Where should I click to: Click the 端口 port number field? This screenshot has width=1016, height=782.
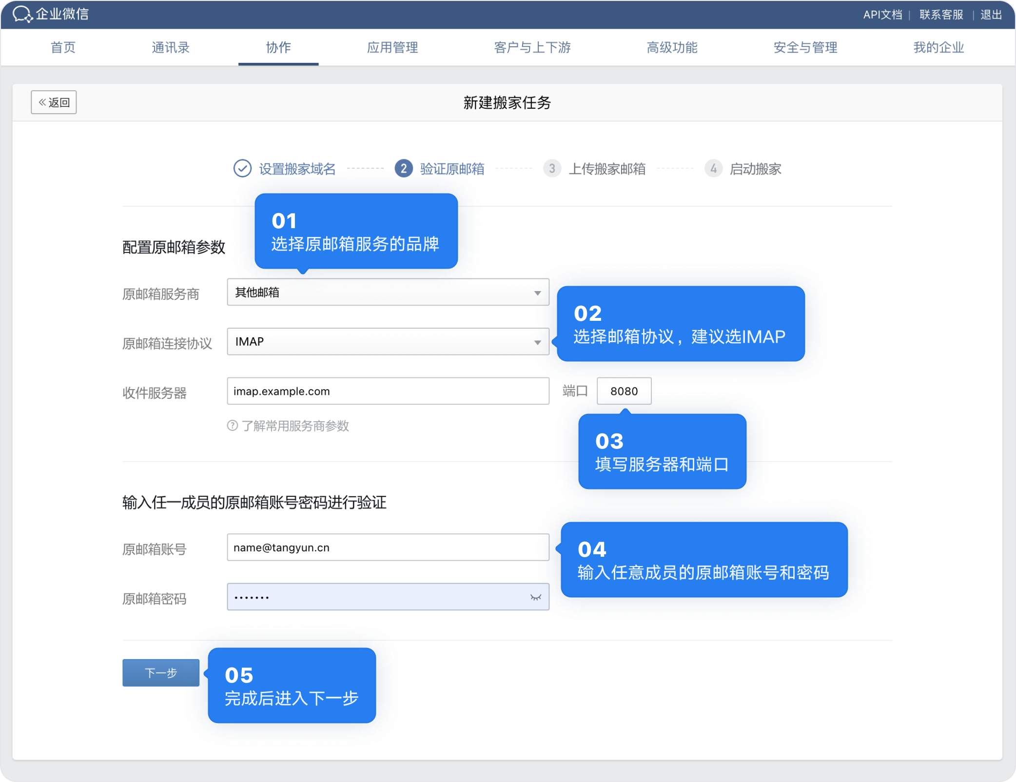624,391
